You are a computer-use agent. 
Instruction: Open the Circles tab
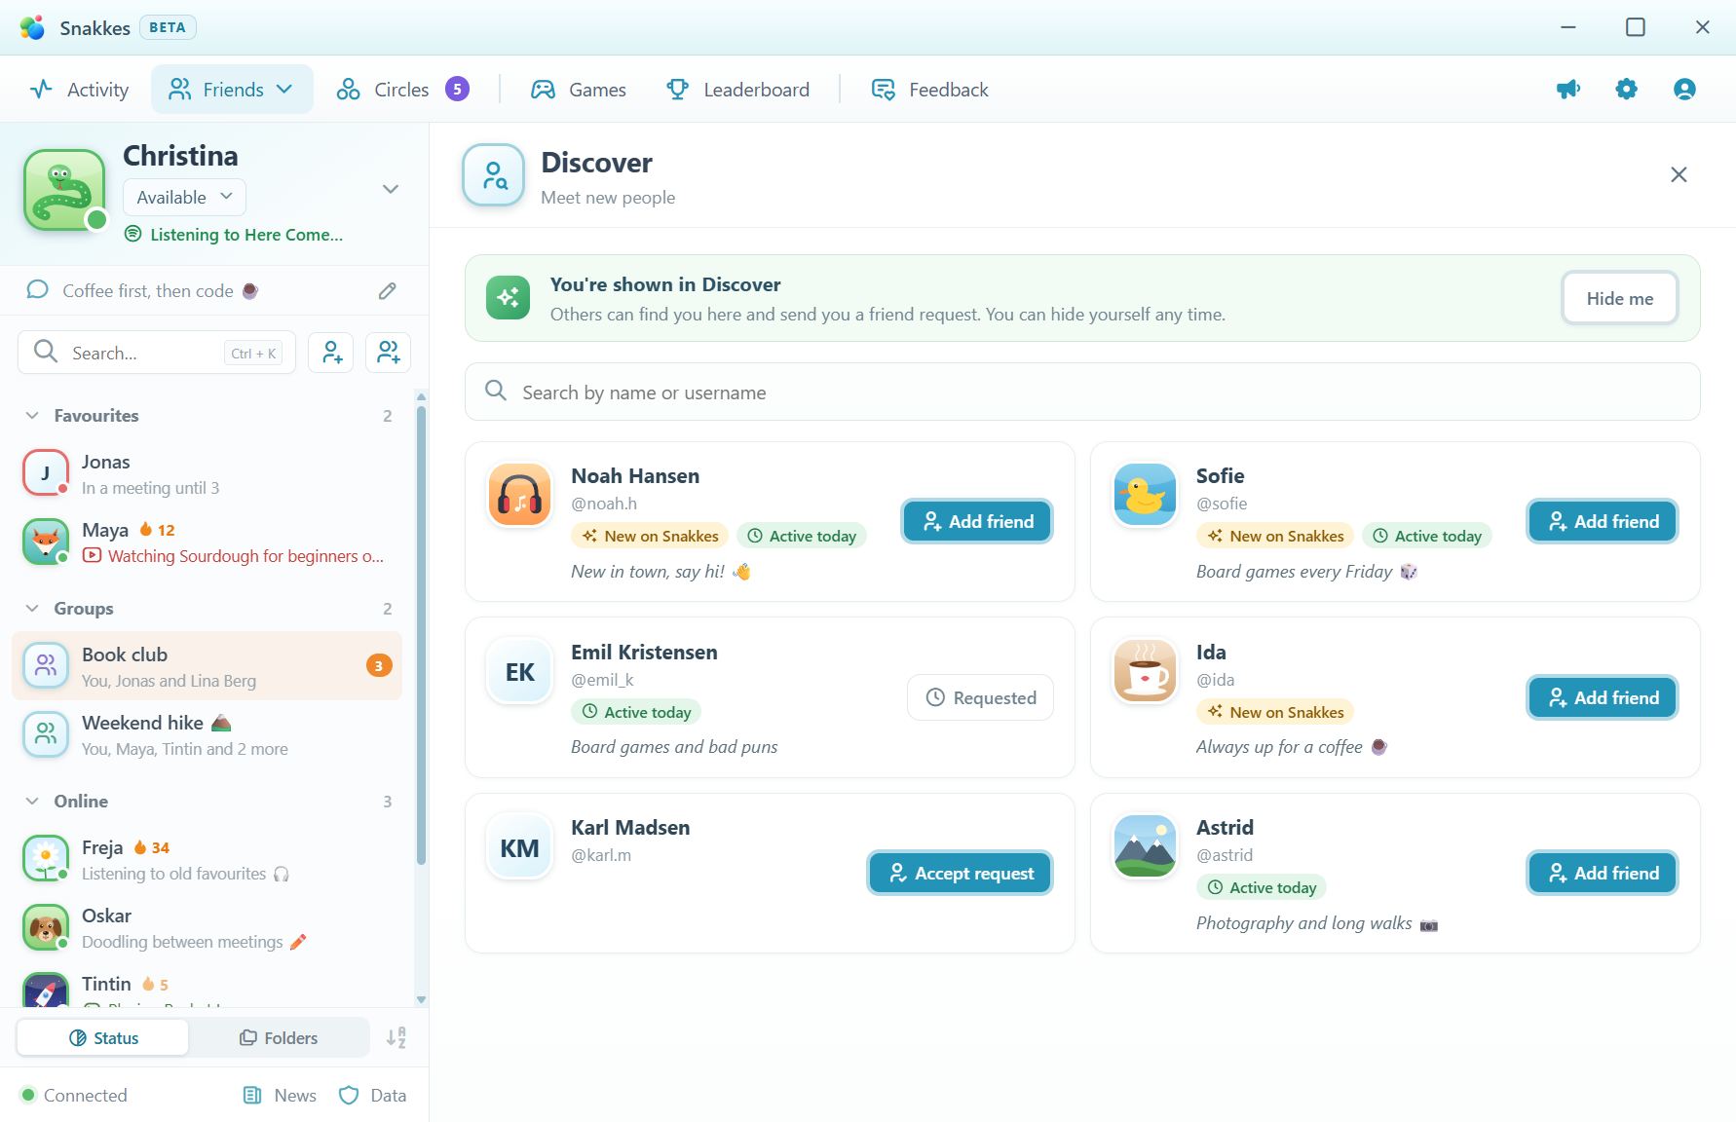(x=402, y=90)
